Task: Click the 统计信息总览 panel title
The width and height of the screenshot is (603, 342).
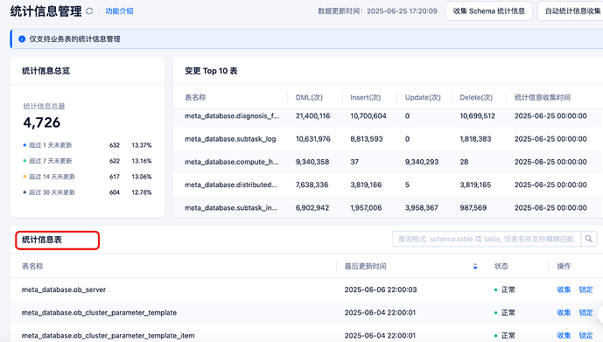Action: point(46,71)
